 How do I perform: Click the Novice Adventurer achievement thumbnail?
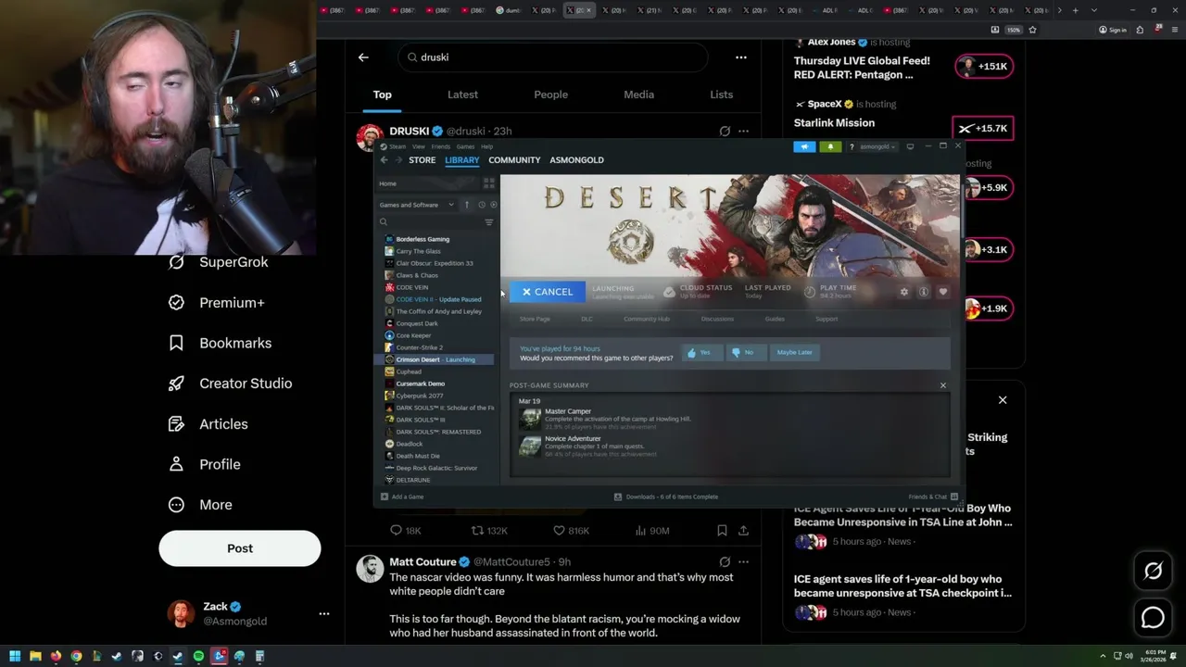pos(530,446)
